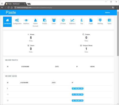Click the RECENT USERS heading
Viewport: 119px width, 105px height.
point(11,76)
